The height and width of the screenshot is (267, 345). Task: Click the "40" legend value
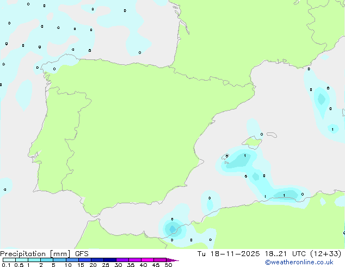(143, 265)
